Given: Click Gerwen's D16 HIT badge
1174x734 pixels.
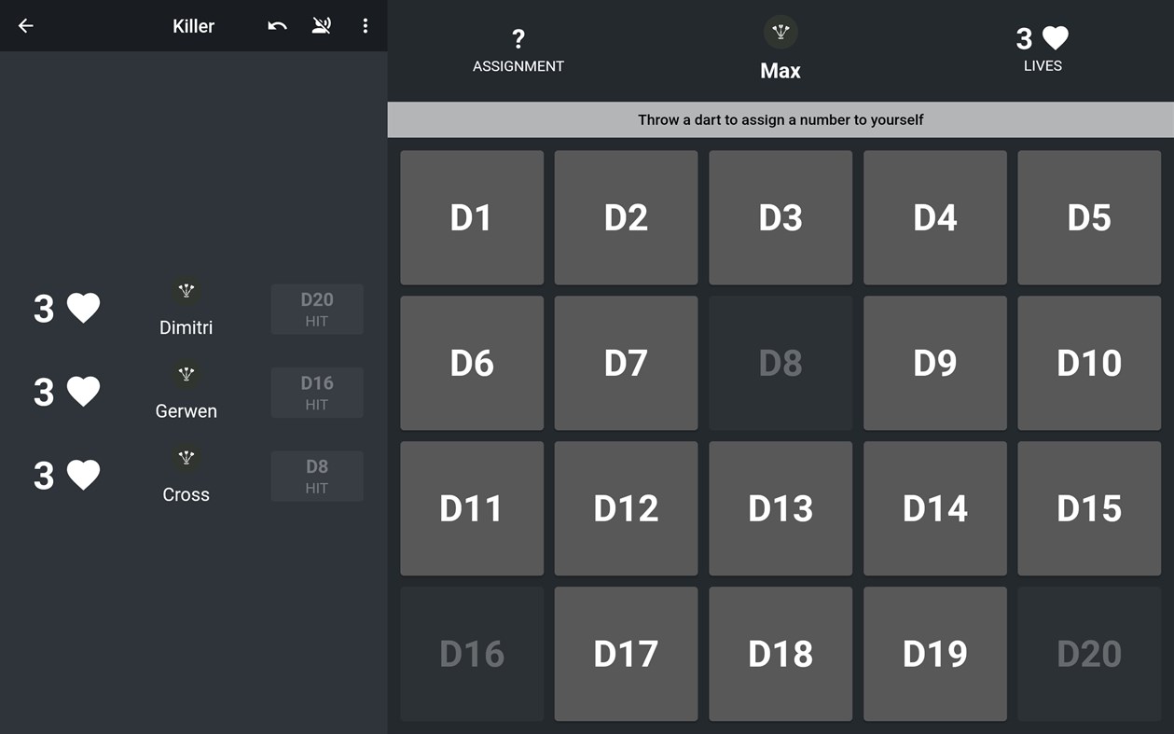Looking at the screenshot, I should (x=317, y=392).
